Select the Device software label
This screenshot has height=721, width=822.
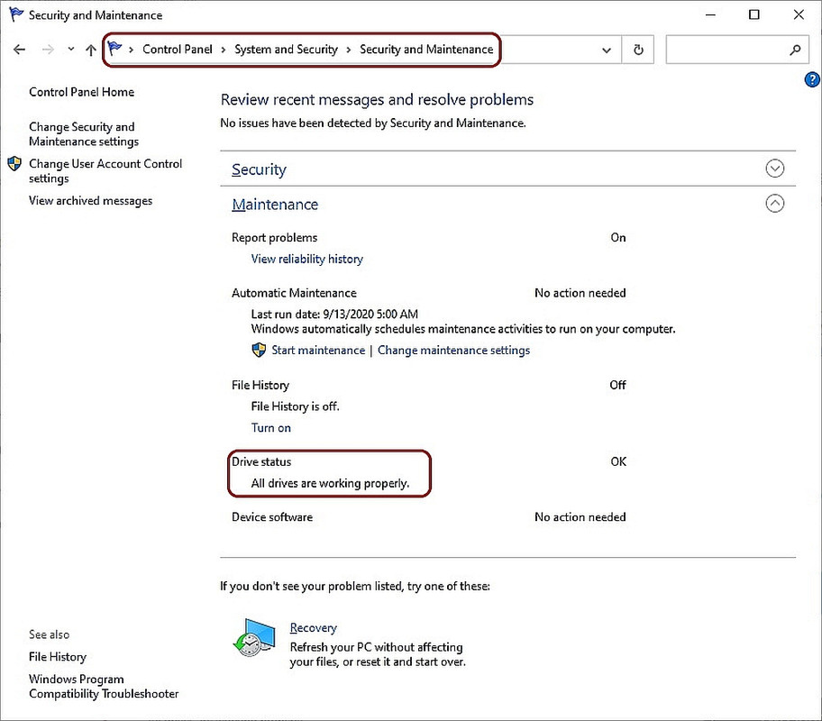click(x=271, y=517)
